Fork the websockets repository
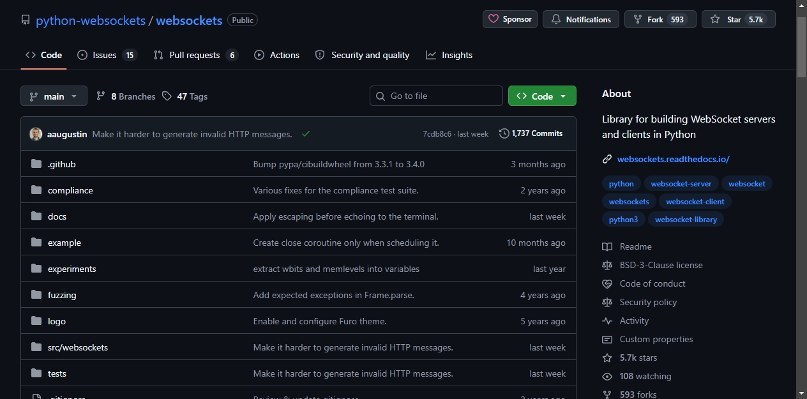 [660, 19]
